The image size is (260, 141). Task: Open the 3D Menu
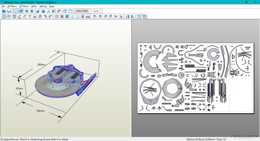pos(12,6)
